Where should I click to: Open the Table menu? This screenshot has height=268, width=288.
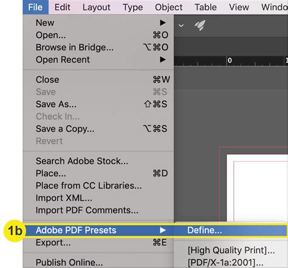(205, 7)
